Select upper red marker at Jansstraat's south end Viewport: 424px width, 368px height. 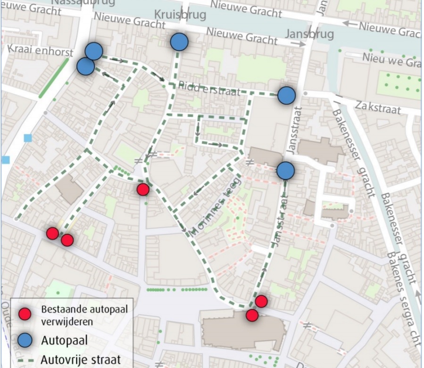click(x=261, y=301)
